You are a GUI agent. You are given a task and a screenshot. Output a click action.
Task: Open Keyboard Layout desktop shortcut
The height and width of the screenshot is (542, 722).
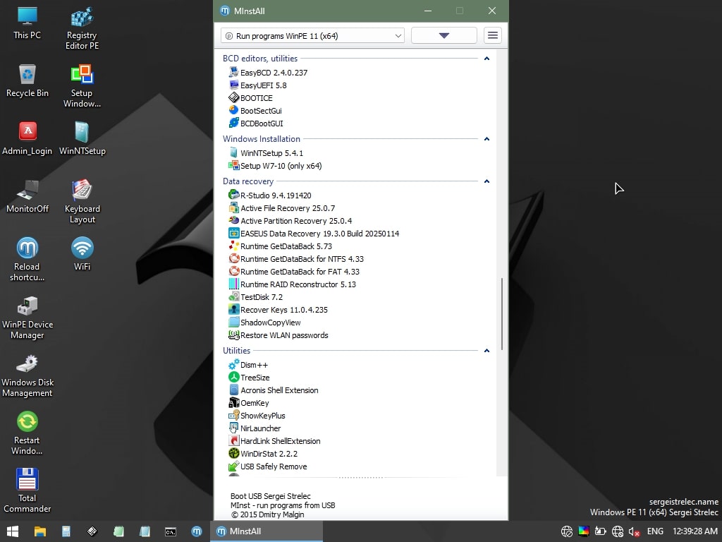coord(82,202)
